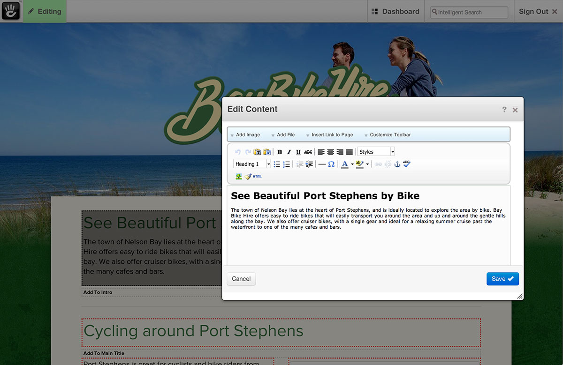Open Insert Link to Page menu
Image resolution: width=563 pixels, height=365 pixels.
point(332,135)
